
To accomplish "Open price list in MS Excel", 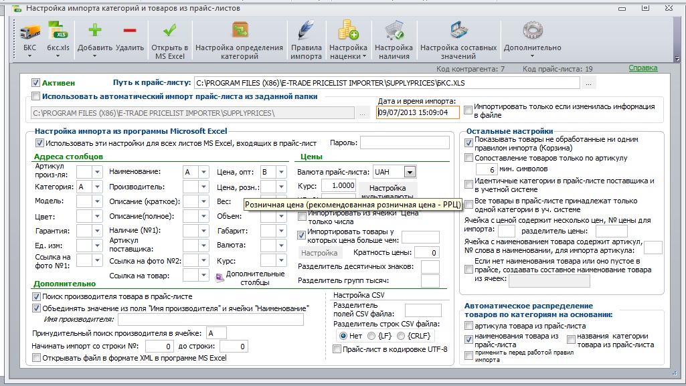I will (170, 40).
